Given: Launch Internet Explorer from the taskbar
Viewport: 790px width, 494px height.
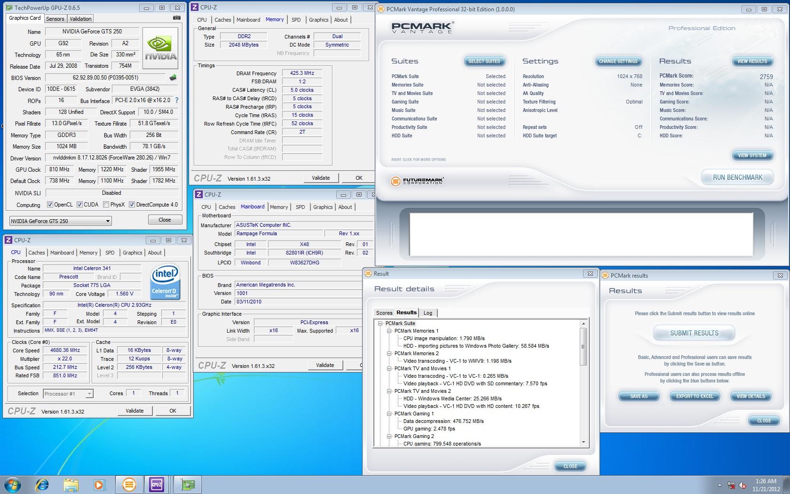Looking at the screenshot, I should click(42, 484).
